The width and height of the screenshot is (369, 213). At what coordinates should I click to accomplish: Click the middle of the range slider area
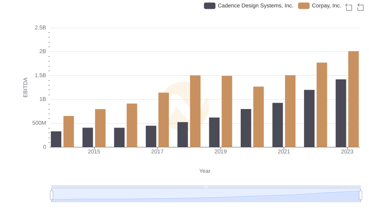click(x=206, y=195)
